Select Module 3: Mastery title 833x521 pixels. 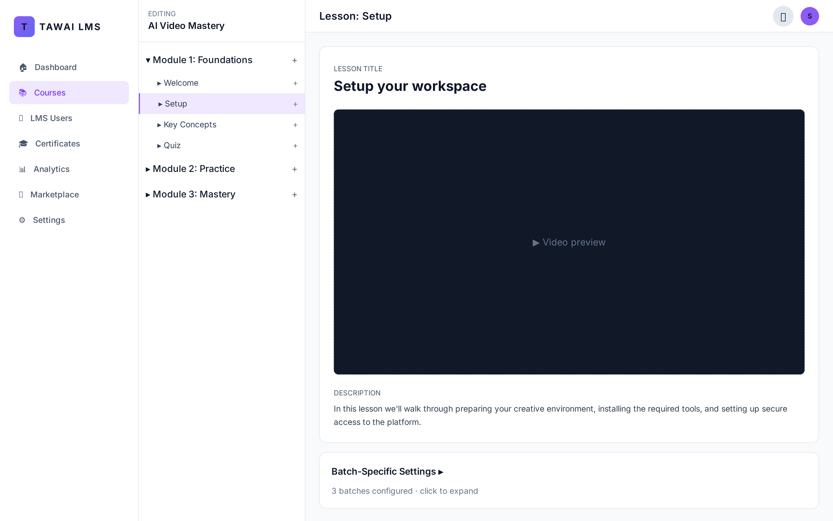coord(194,194)
